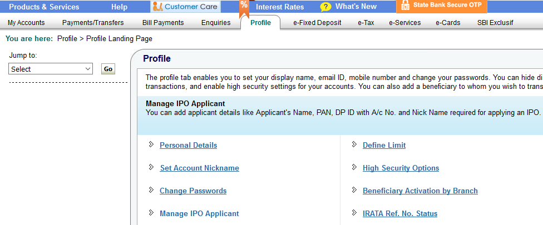Click State Bank Secure OTP button
The image size is (543, 225).
(442, 6)
